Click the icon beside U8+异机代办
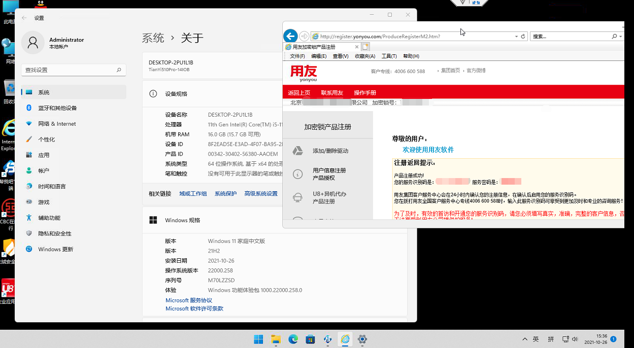634x348 pixels. click(x=298, y=197)
